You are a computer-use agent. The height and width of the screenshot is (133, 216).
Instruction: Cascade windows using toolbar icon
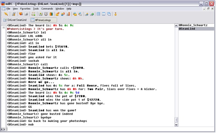tap(109, 14)
